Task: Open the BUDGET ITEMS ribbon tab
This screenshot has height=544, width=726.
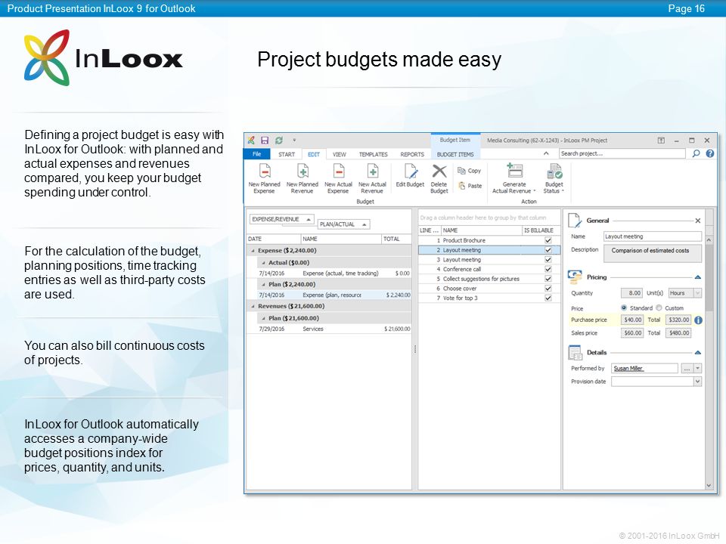Action: (x=455, y=154)
